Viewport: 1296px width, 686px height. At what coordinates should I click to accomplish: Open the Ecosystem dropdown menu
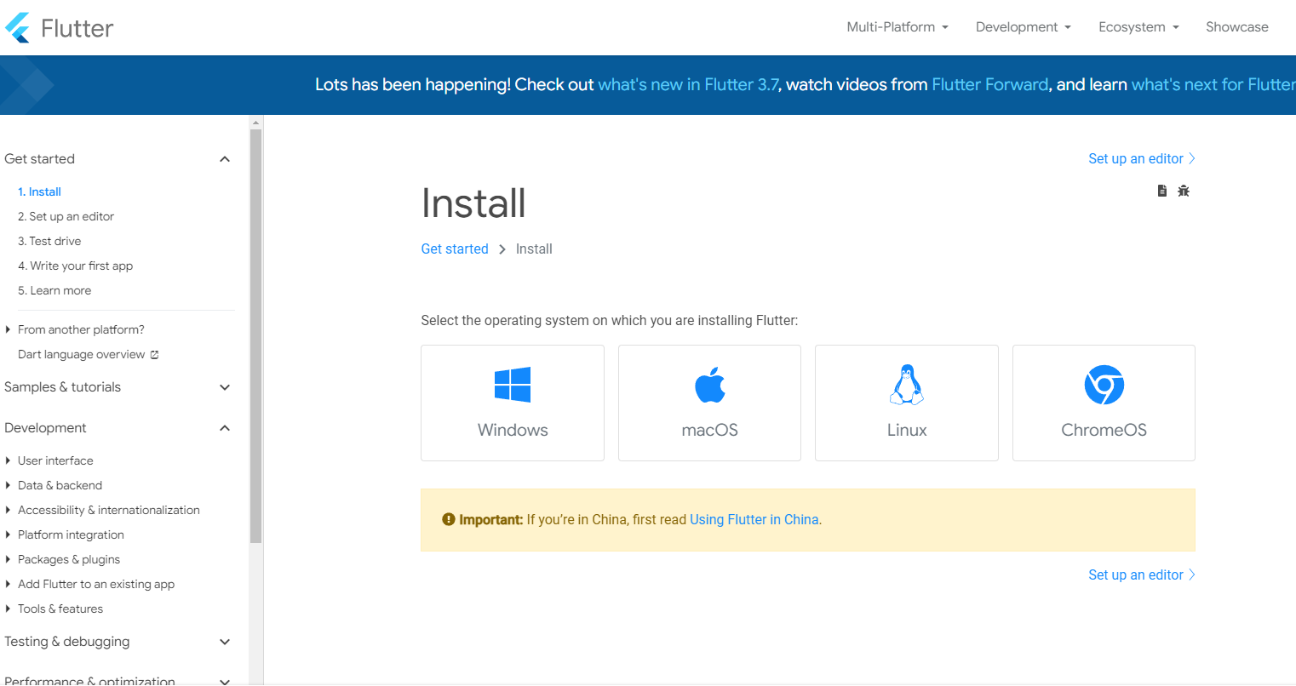pos(1139,27)
